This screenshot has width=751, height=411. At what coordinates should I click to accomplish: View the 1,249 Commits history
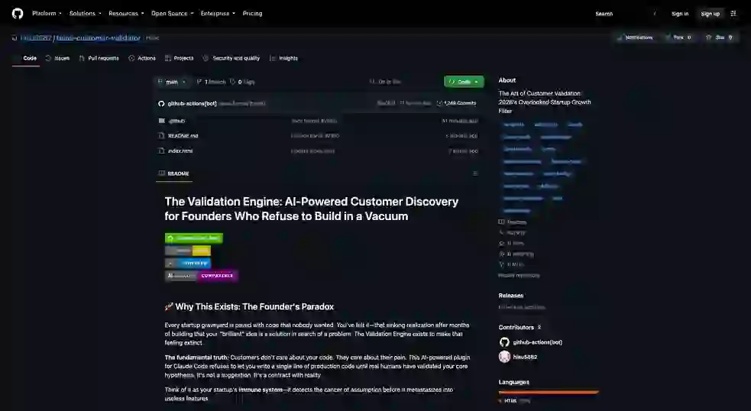tap(456, 103)
